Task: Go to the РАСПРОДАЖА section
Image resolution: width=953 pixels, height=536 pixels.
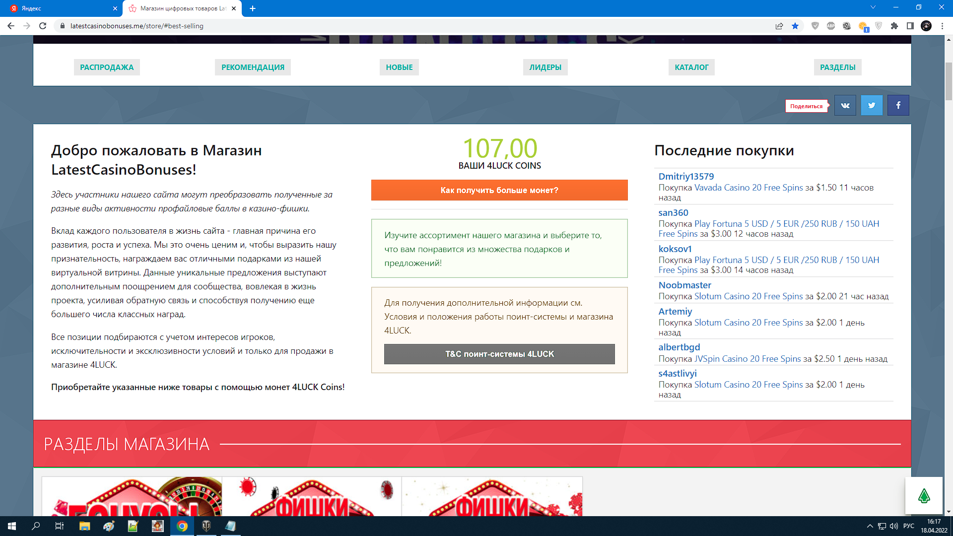Action: point(107,67)
